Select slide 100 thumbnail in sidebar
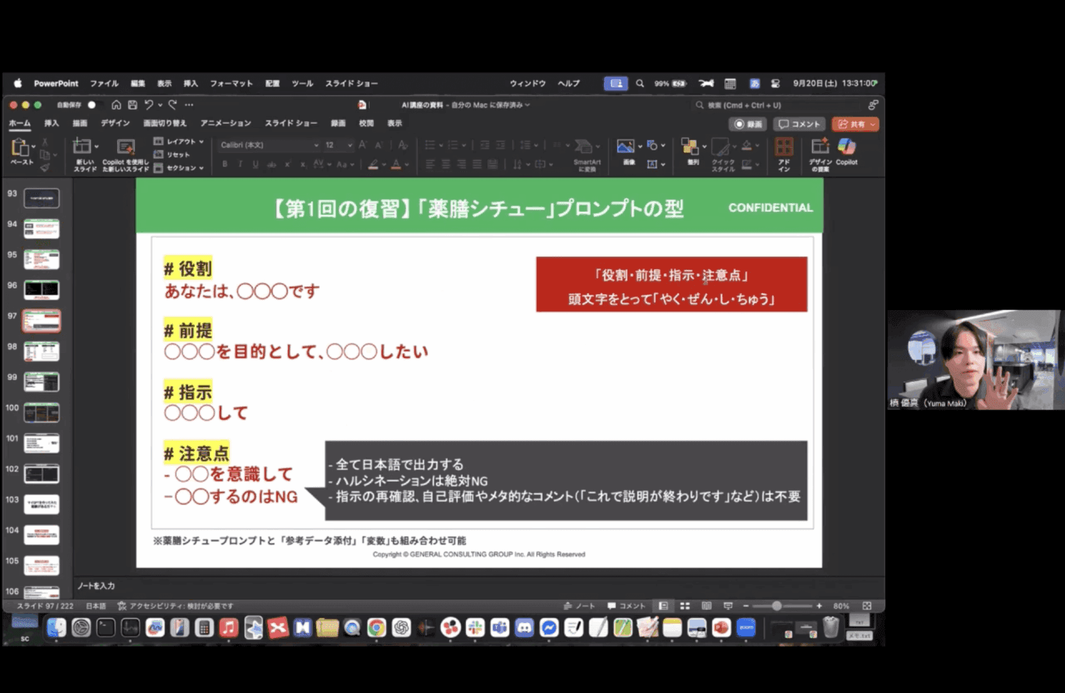Screen dimensions: 1065x693 coord(42,412)
